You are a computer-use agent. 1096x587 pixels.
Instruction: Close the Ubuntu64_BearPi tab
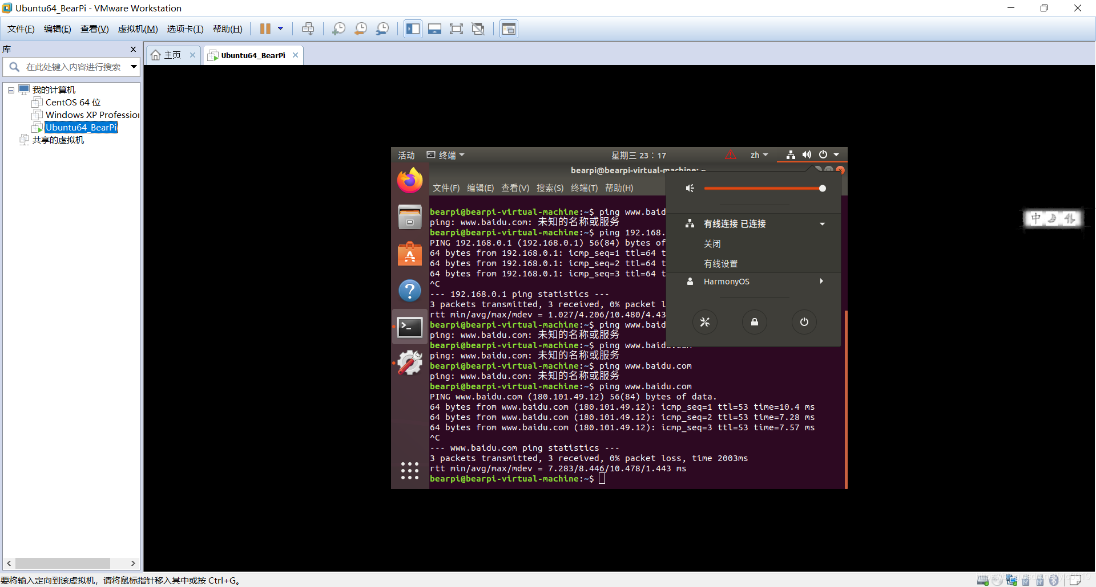click(295, 55)
